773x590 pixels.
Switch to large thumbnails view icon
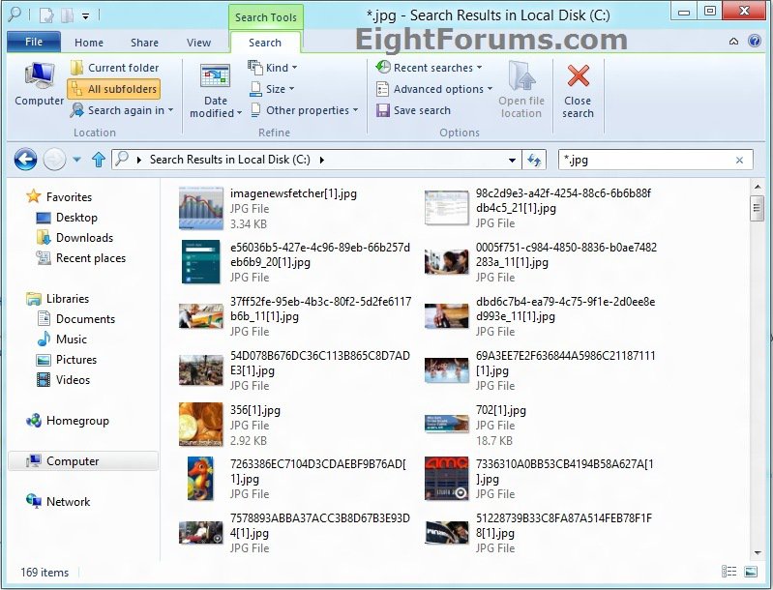click(750, 573)
